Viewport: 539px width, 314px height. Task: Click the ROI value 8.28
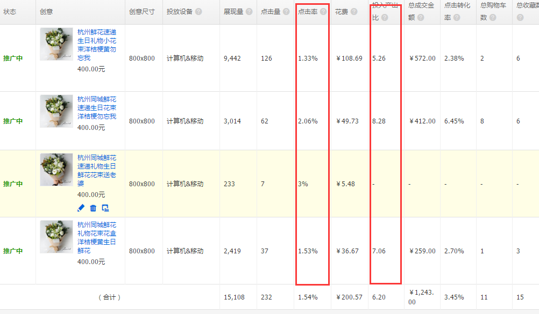(379, 121)
